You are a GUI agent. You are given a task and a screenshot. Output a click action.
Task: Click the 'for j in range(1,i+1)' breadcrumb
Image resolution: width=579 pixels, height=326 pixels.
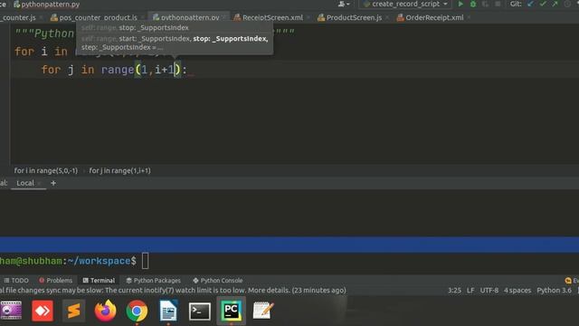[x=119, y=171]
